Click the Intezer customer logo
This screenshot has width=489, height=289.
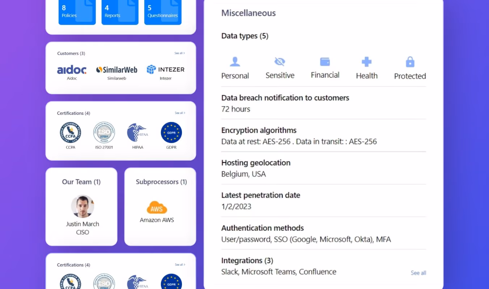165,69
